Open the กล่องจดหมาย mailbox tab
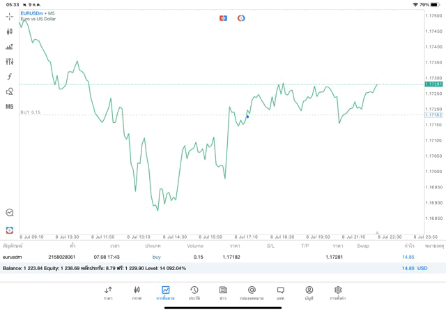 [x=252, y=292]
